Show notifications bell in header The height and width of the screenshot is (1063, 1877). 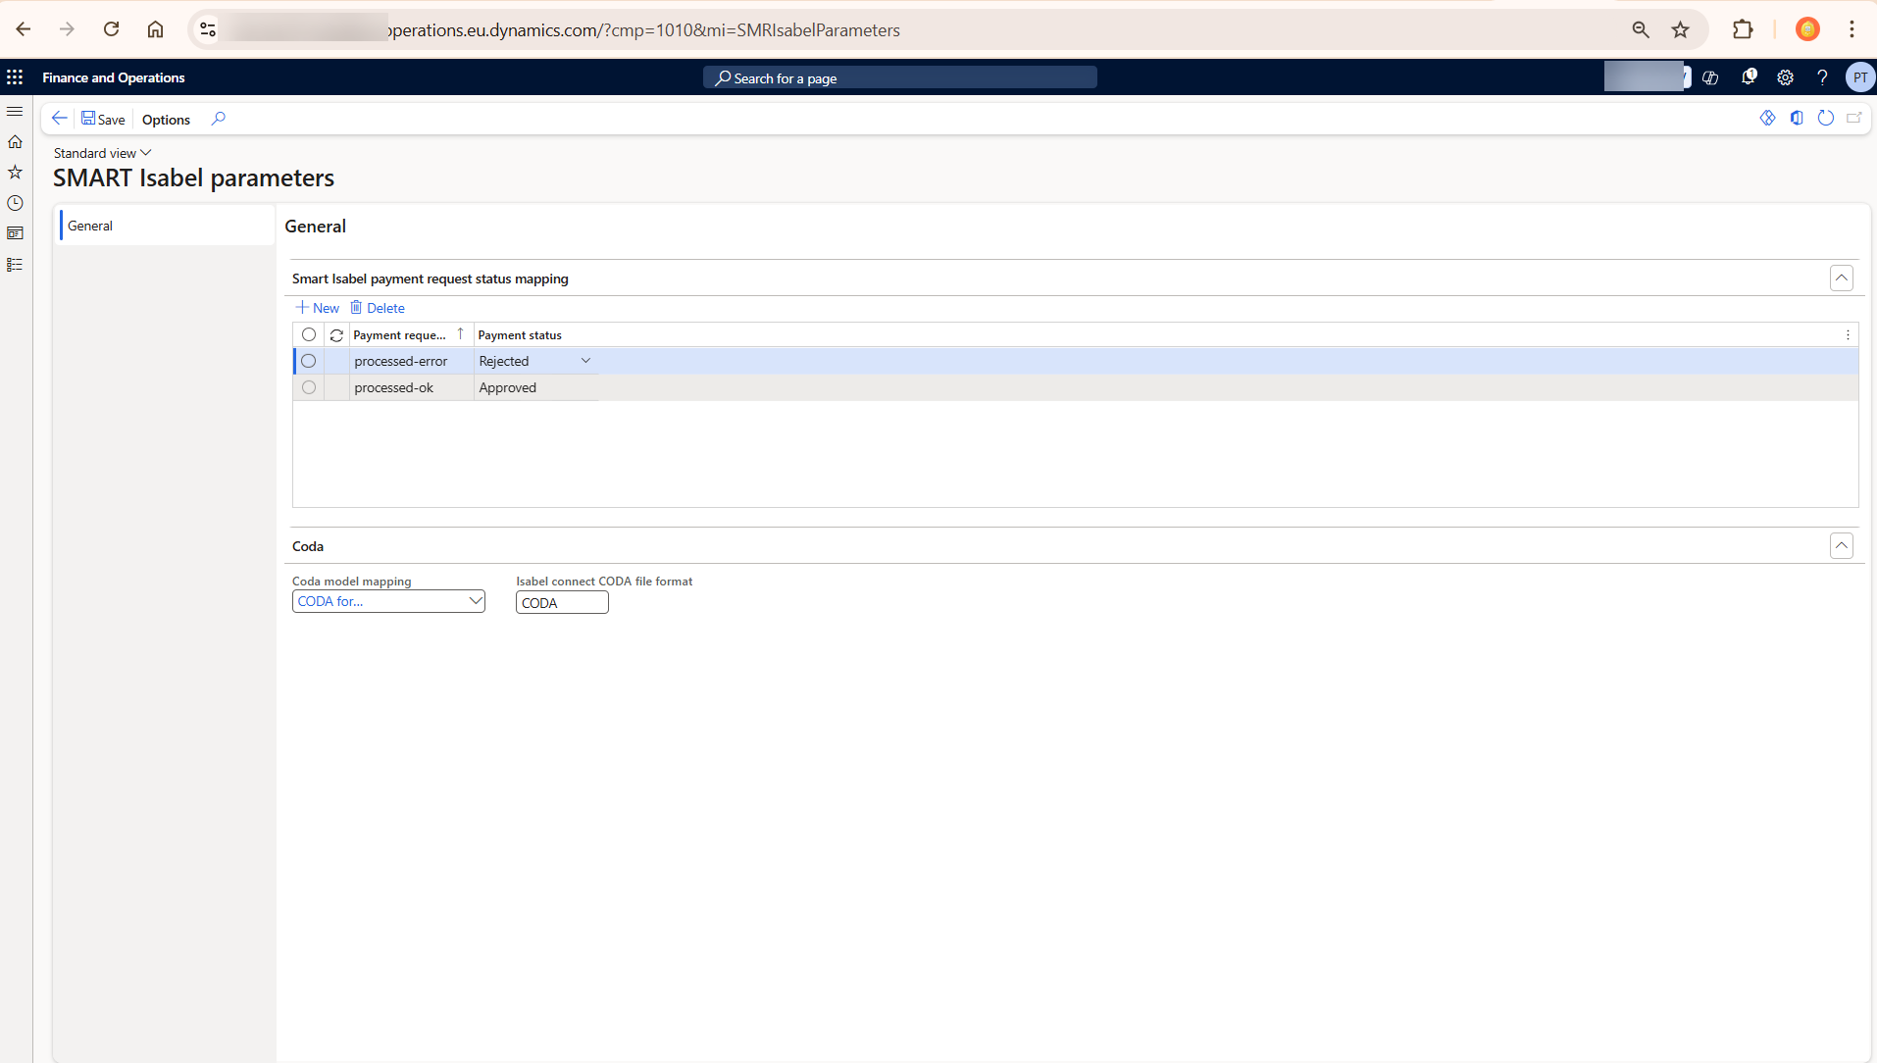tap(1749, 76)
